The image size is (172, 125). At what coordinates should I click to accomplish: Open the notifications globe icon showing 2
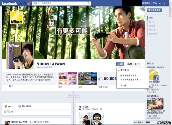(x=29, y=3)
